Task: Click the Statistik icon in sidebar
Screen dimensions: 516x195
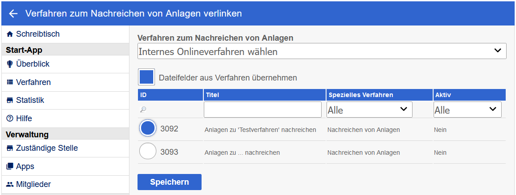Action: tap(10, 101)
